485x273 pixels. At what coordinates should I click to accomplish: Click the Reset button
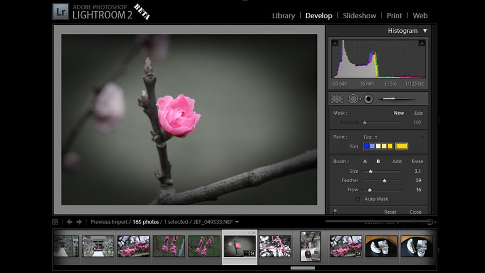pyautogui.click(x=390, y=212)
